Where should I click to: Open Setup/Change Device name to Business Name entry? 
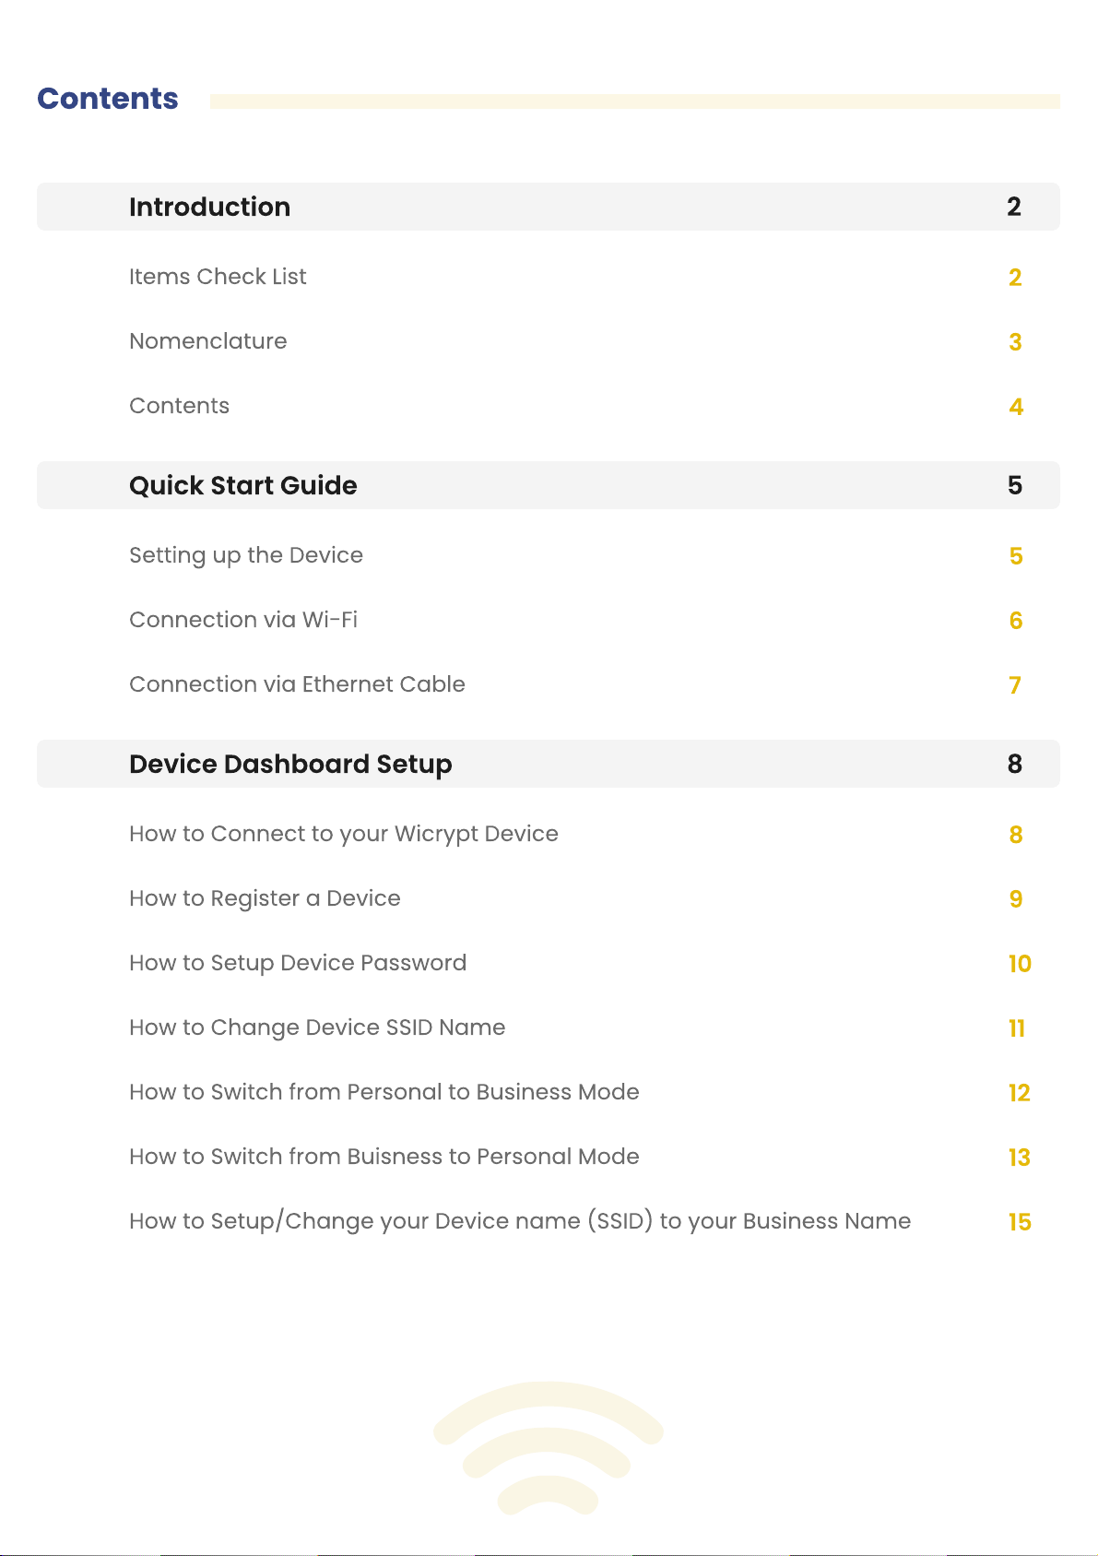pyautogui.click(x=520, y=1221)
